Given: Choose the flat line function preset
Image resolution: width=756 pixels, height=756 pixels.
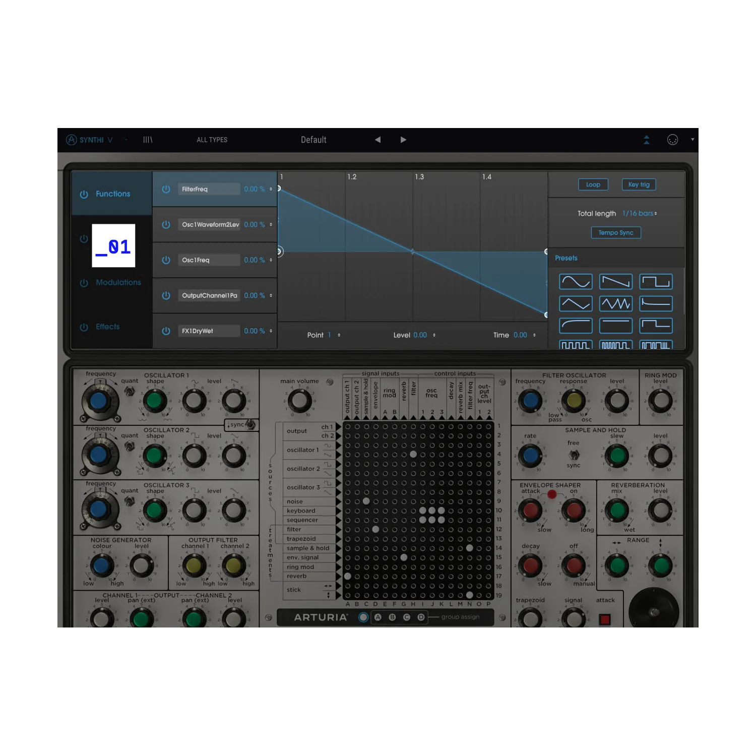Looking at the screenshot, I should (616, 326).
